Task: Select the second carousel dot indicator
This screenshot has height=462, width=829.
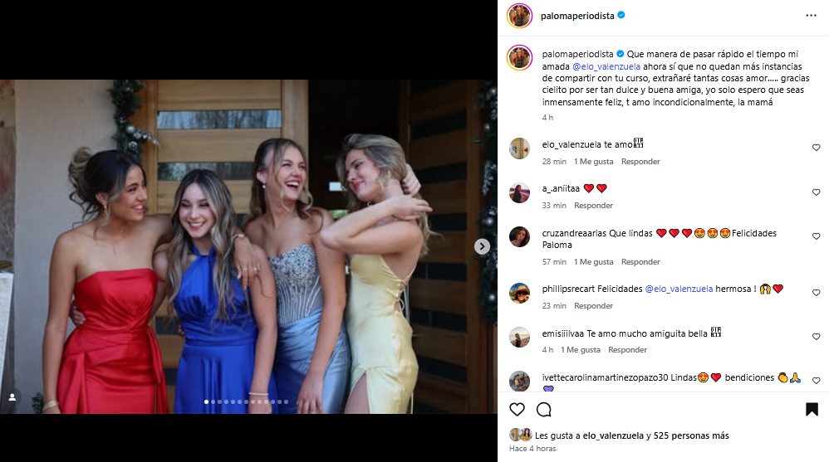Action: [213, 402]
